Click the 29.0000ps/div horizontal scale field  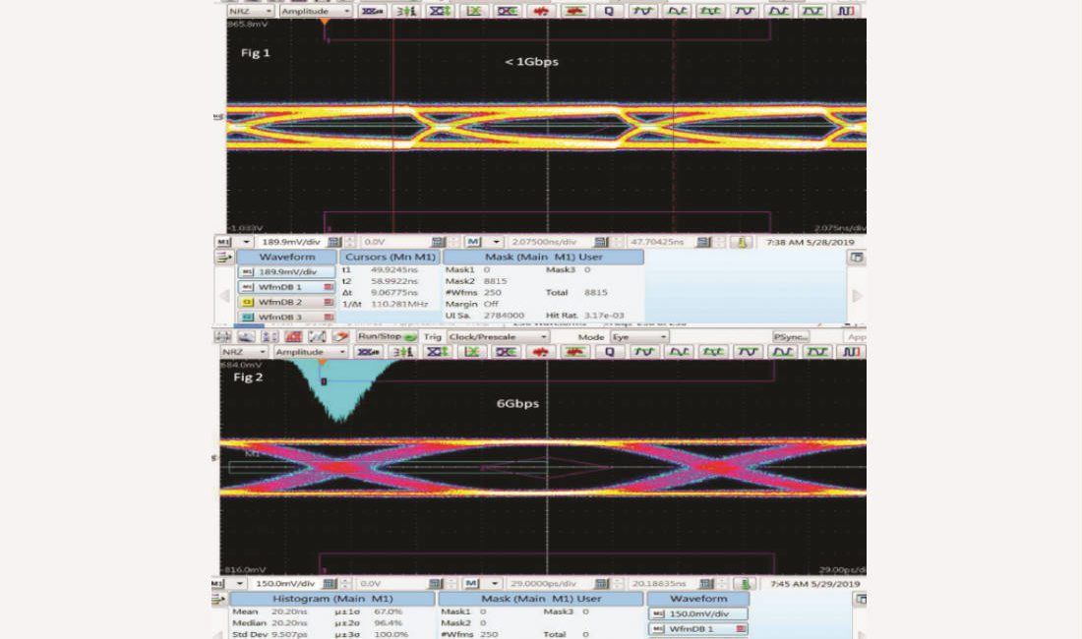click(x=550, y=583)
